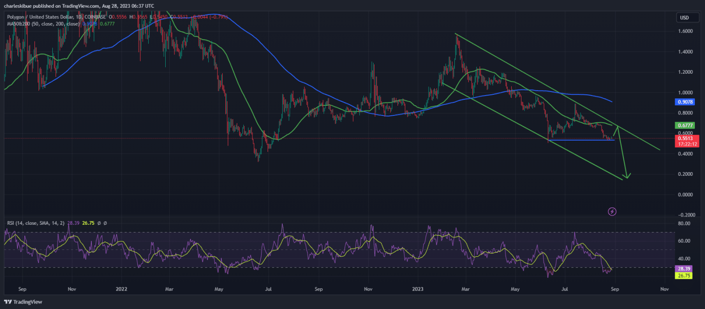Screen dimensions: 705x309
Task: Click the blue horizontal support line
Action: 583,140
